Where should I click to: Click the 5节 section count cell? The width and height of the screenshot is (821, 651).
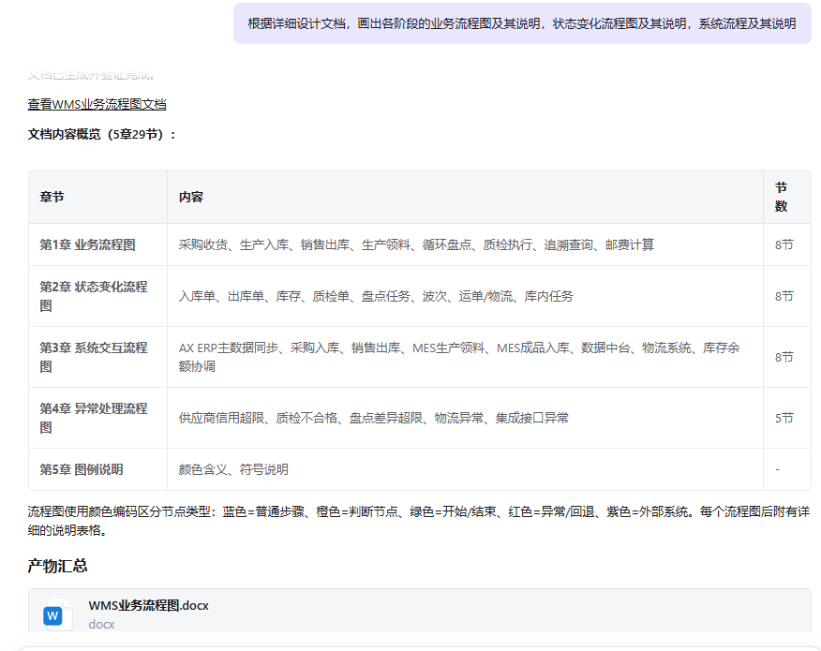click(784, 418)
